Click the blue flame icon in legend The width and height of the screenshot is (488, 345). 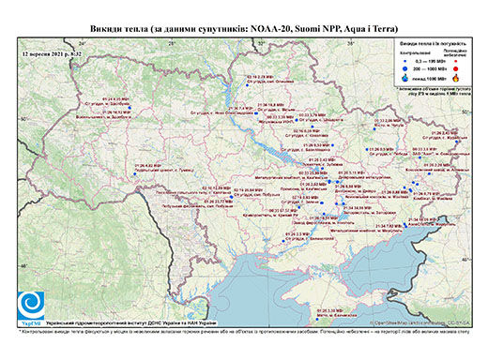[405, 78]
